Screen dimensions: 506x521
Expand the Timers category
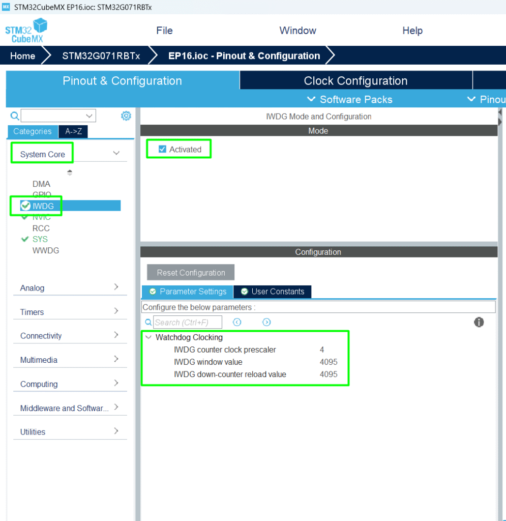tap(116, 311)
